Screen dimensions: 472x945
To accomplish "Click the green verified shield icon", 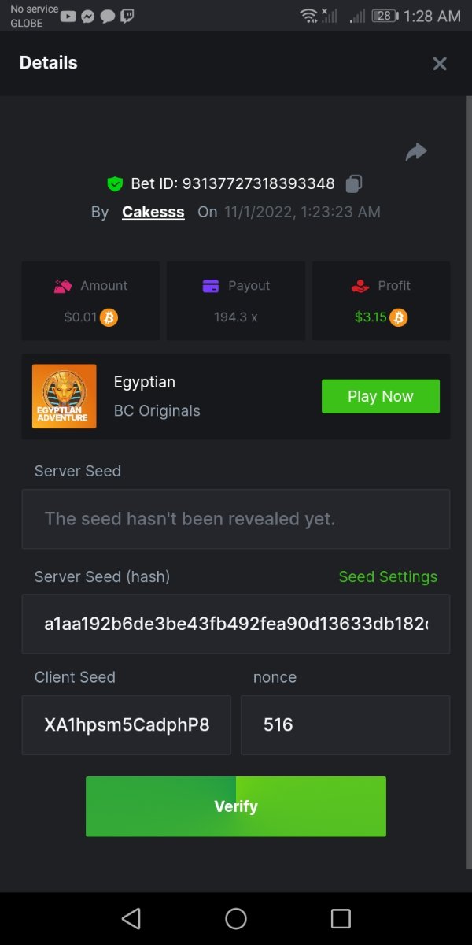I will (115, 183).
